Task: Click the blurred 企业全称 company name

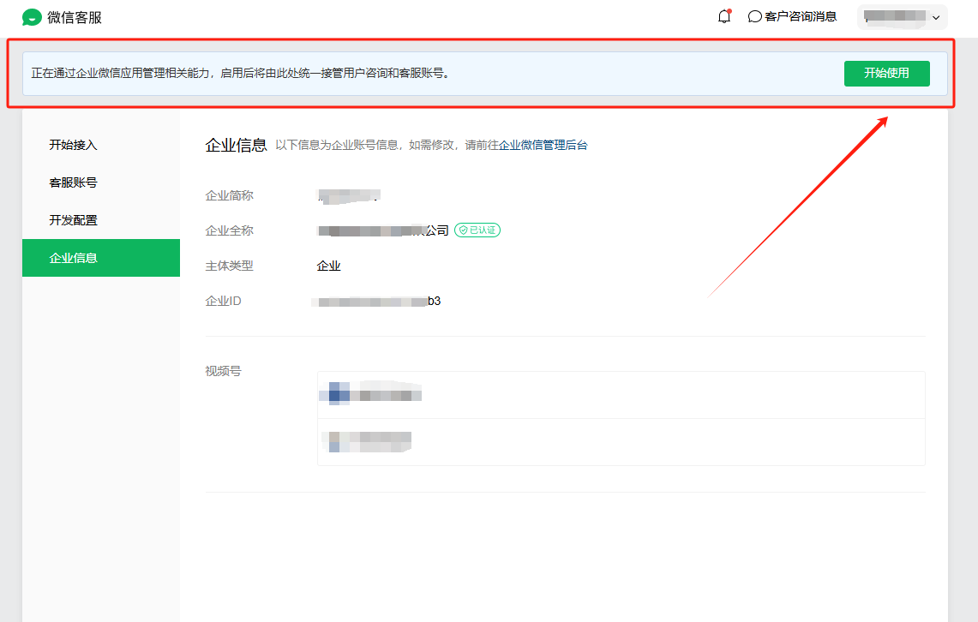Action: (382, 230)
